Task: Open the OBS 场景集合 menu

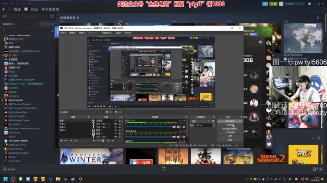Action: point(107,33)
